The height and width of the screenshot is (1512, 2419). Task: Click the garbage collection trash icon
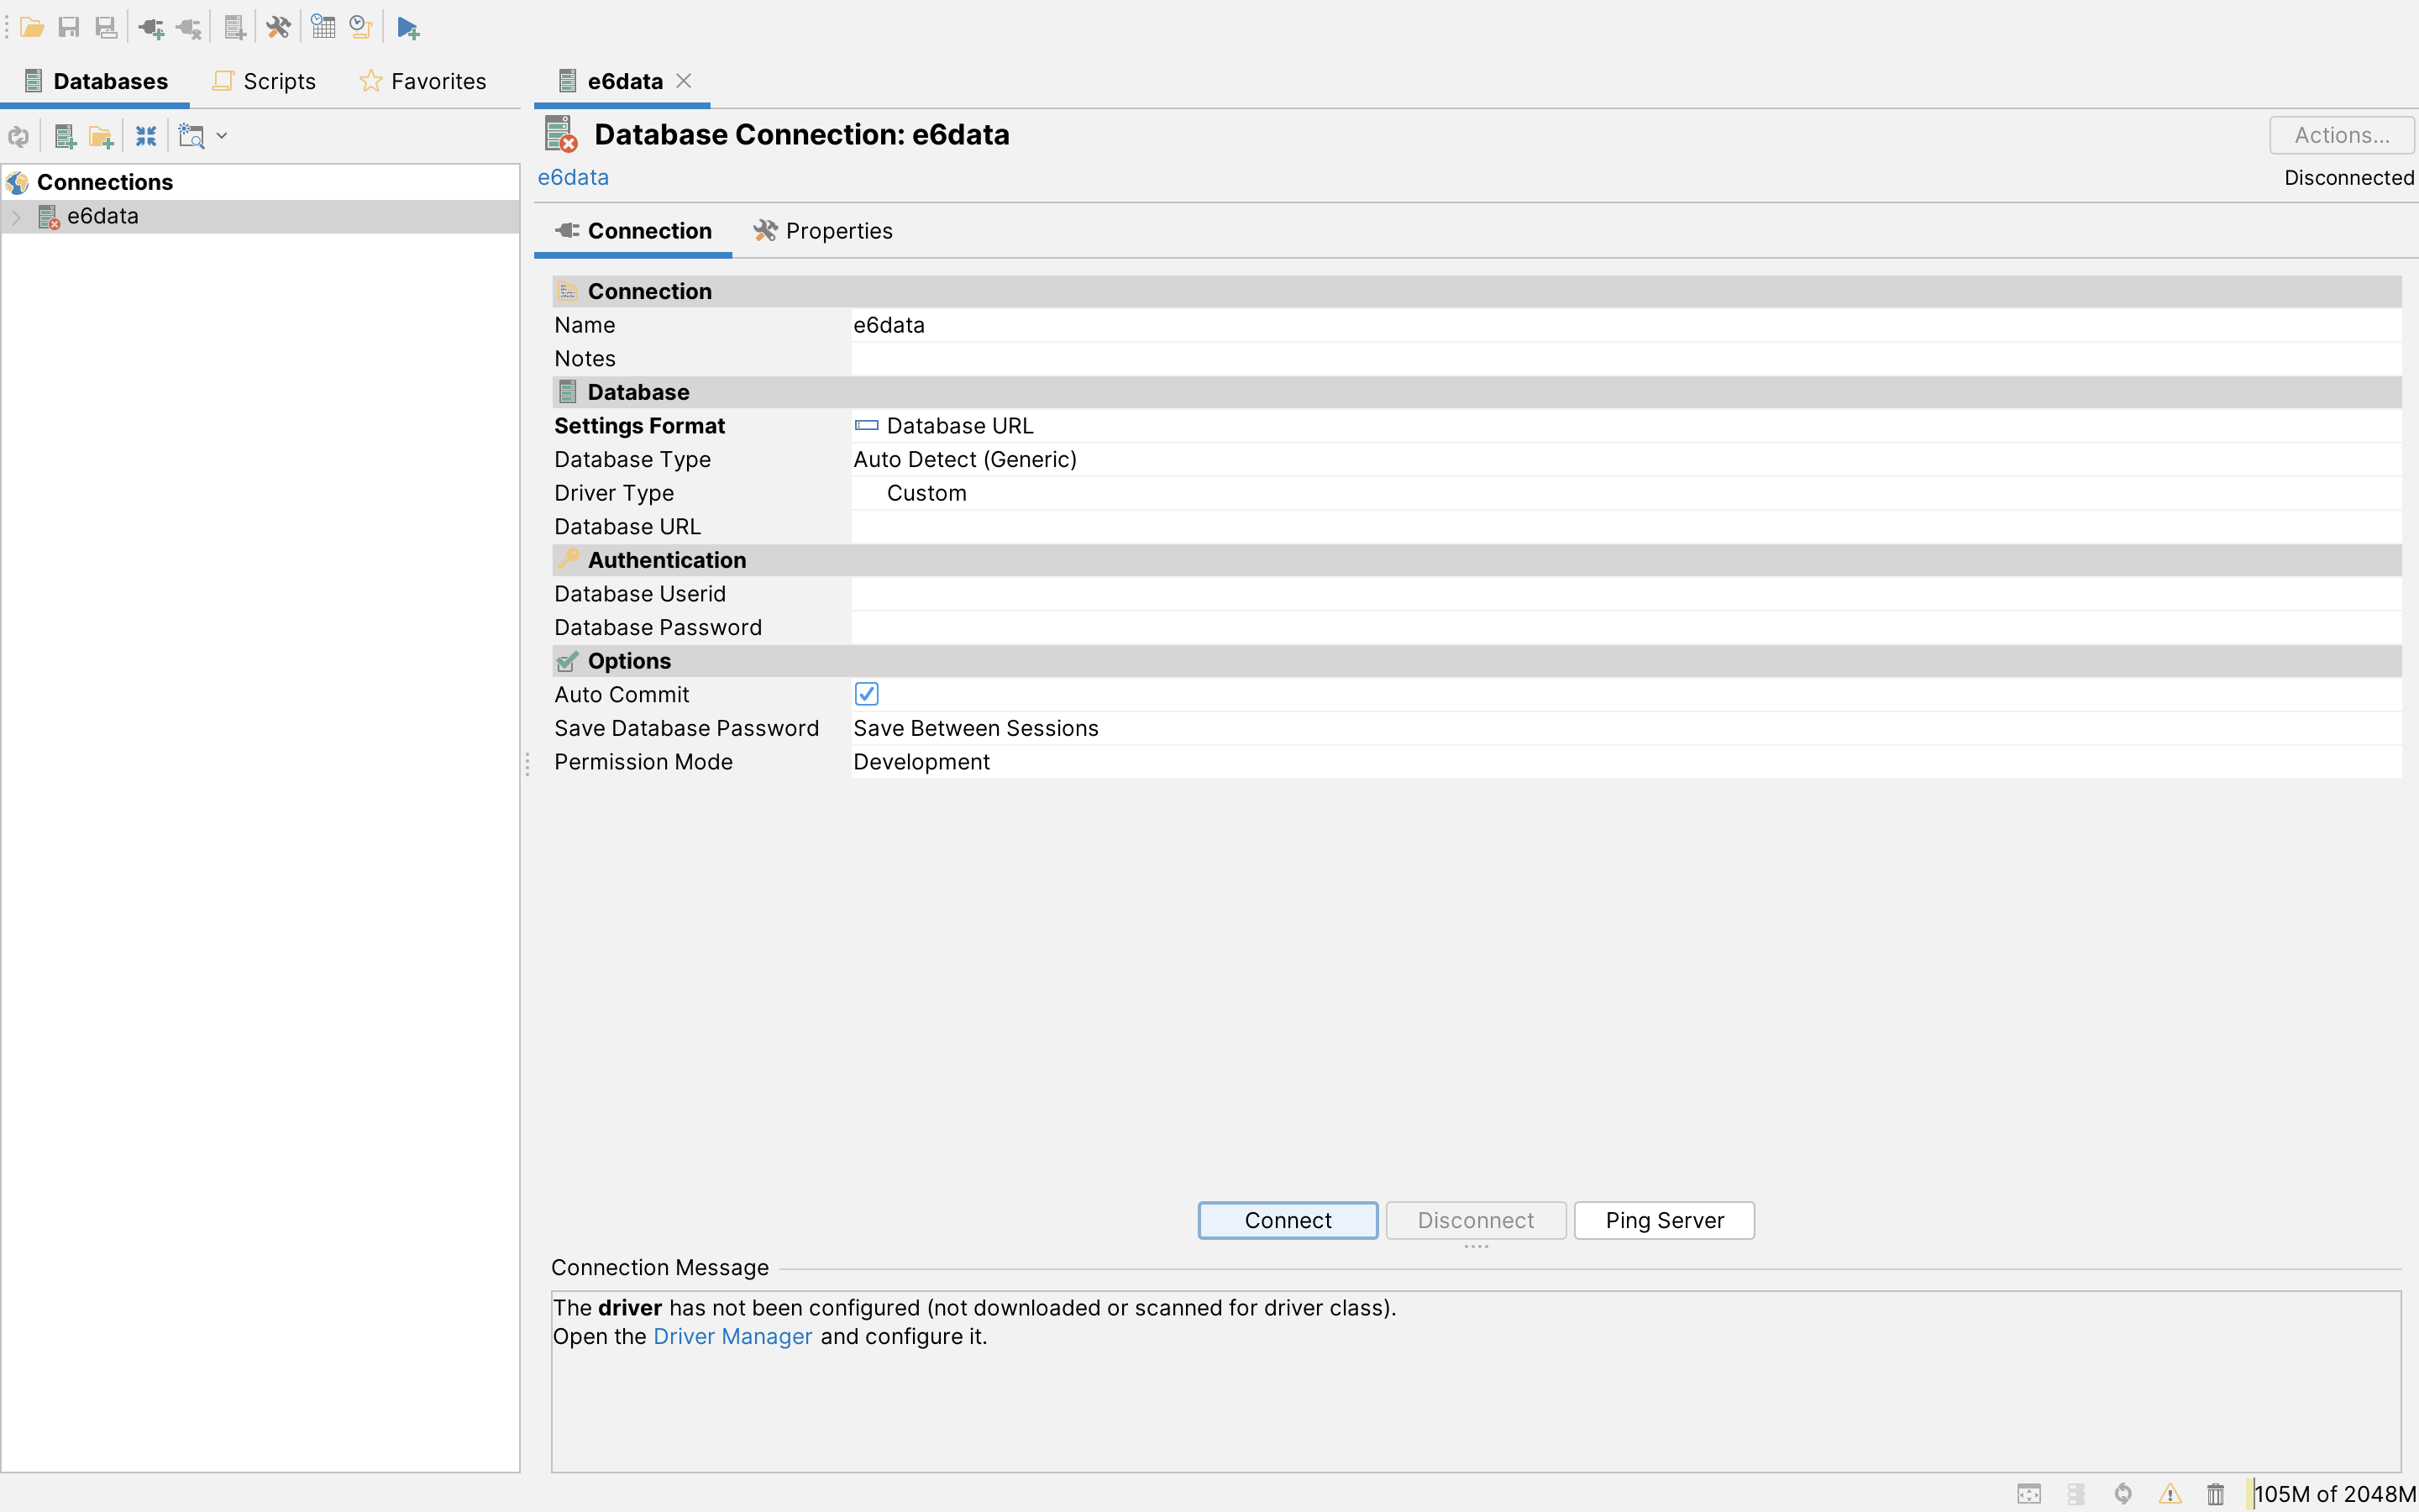coord(2215,1493)
